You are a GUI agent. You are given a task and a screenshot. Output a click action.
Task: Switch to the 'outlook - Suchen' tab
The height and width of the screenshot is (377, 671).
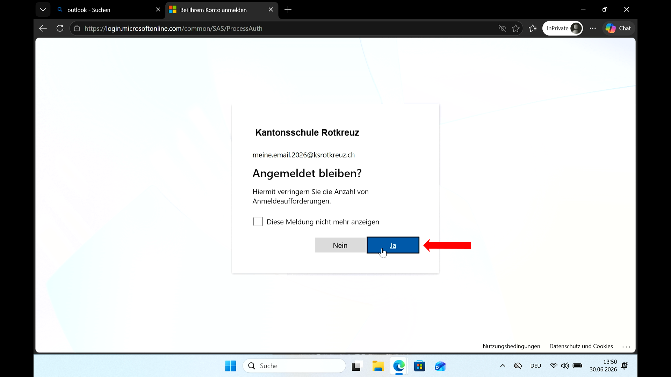coord(108,10)
